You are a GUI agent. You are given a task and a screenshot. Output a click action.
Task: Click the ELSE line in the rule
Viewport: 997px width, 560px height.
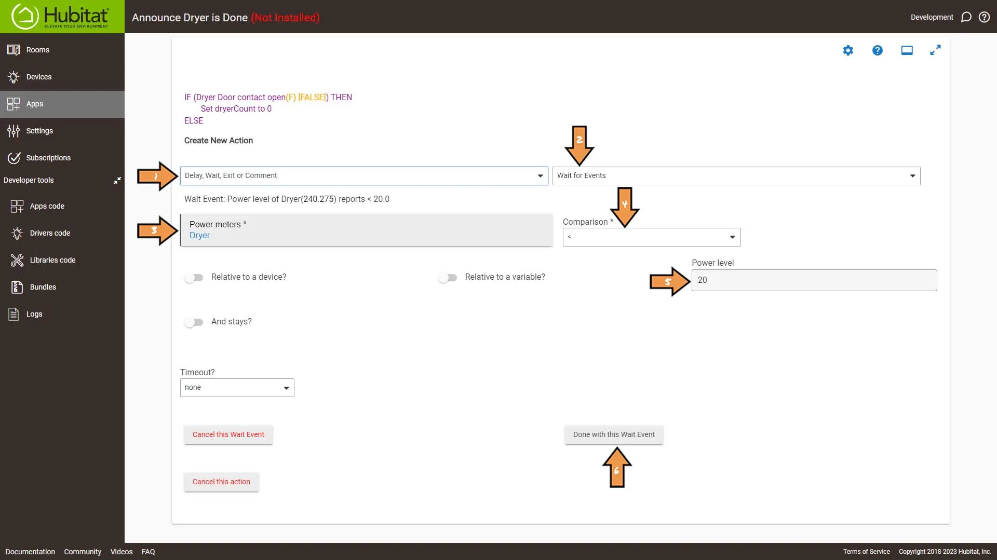[194, 120]
